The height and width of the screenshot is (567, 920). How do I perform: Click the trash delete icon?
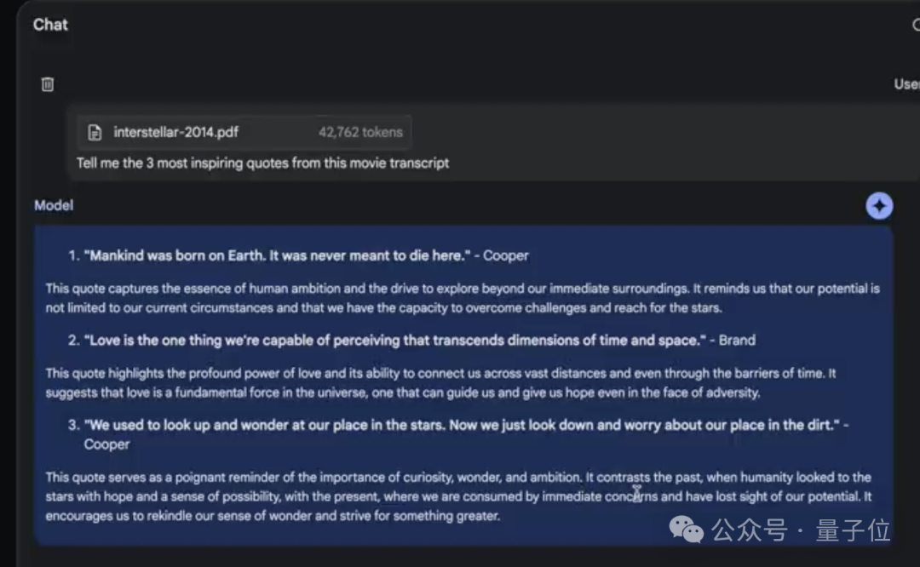coord(48,84)
